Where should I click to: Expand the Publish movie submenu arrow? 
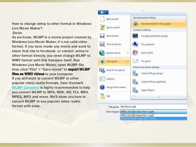click(128, 53)
